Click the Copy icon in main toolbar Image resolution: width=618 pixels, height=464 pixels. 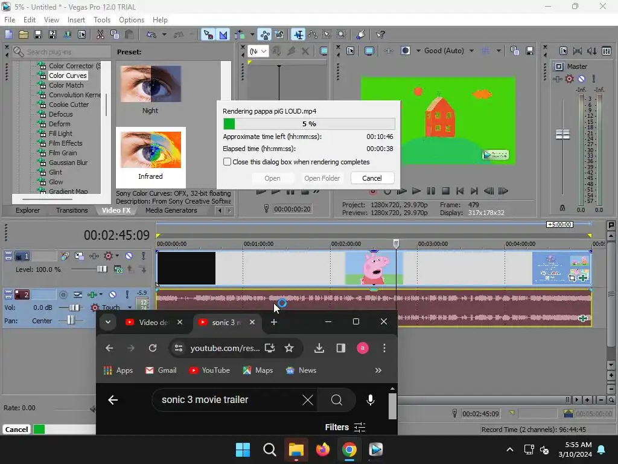pyautogui.click(x=115, y=34)
